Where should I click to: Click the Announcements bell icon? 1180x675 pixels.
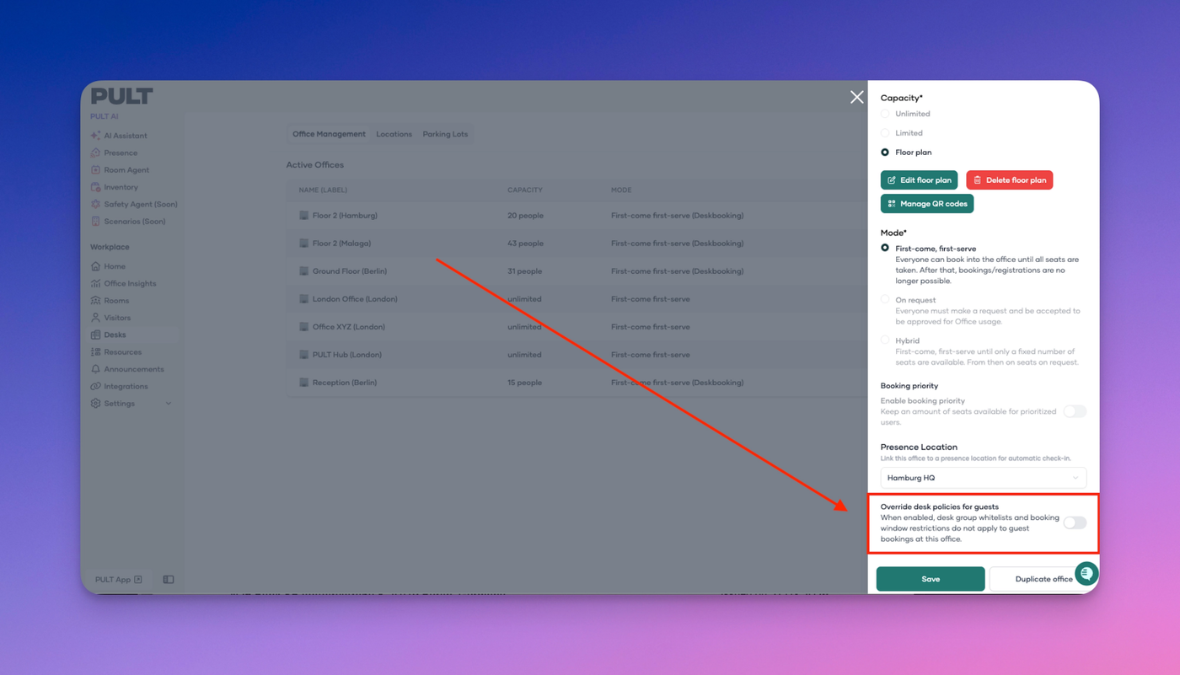point(95,369)
